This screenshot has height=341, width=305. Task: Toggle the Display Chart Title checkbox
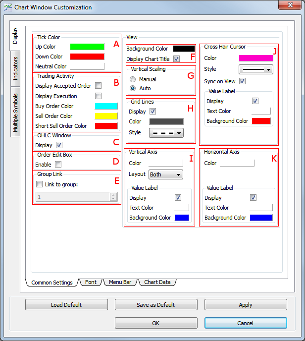tap(177, 59)
